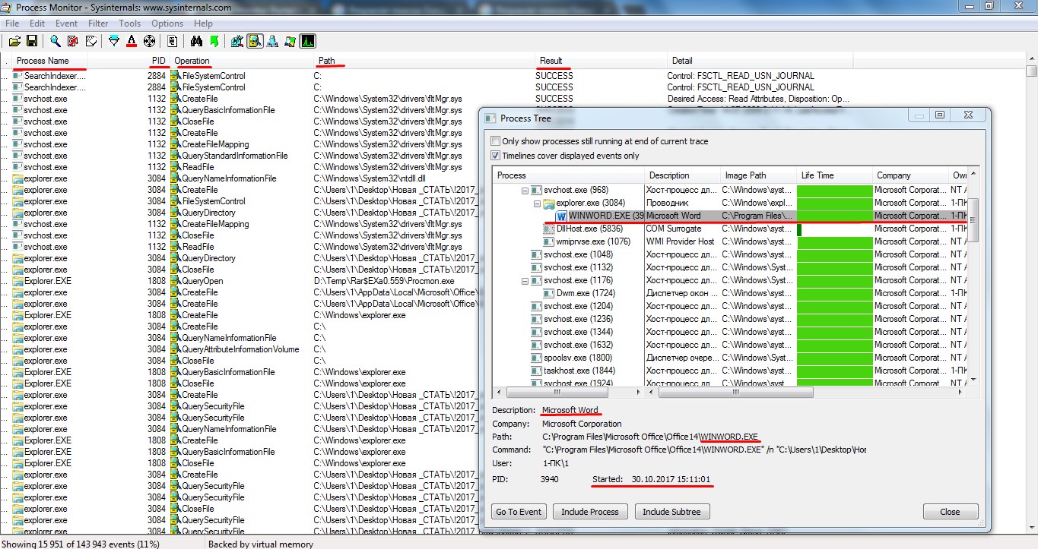
Task: Click the 'Backed by virtual memory' status text
Action: (x=261, y=544)
